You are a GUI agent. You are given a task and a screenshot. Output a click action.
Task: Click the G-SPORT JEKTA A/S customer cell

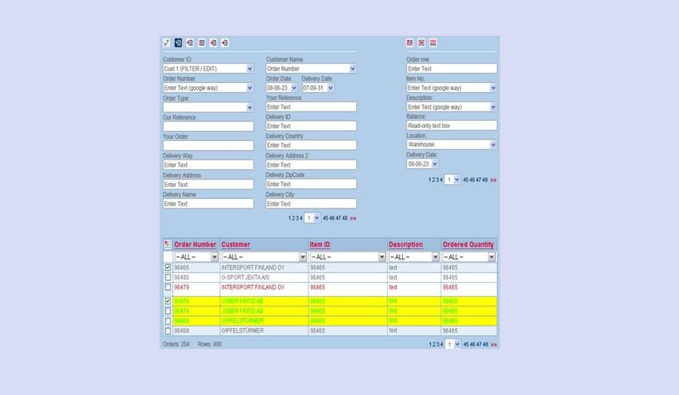264,277
